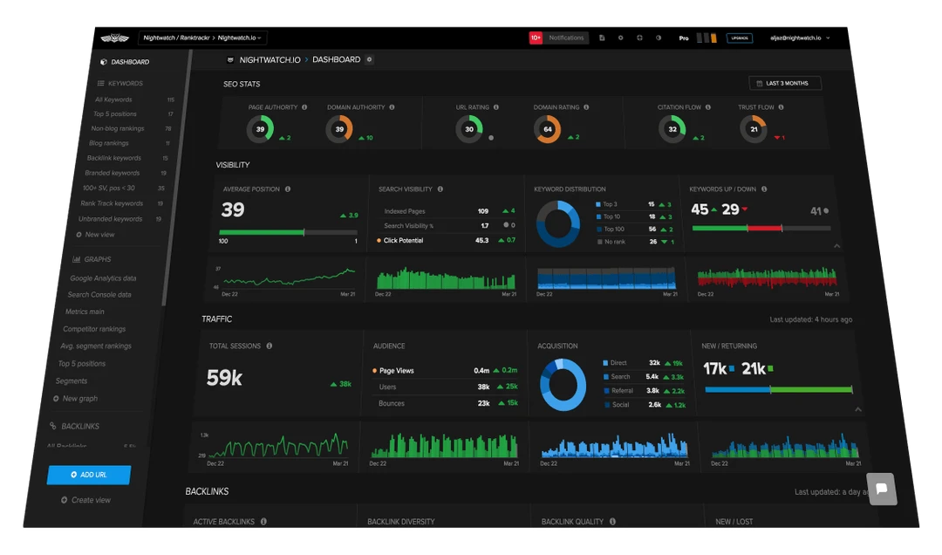Open Non-blog rankings view

click(x=117, y=128)
